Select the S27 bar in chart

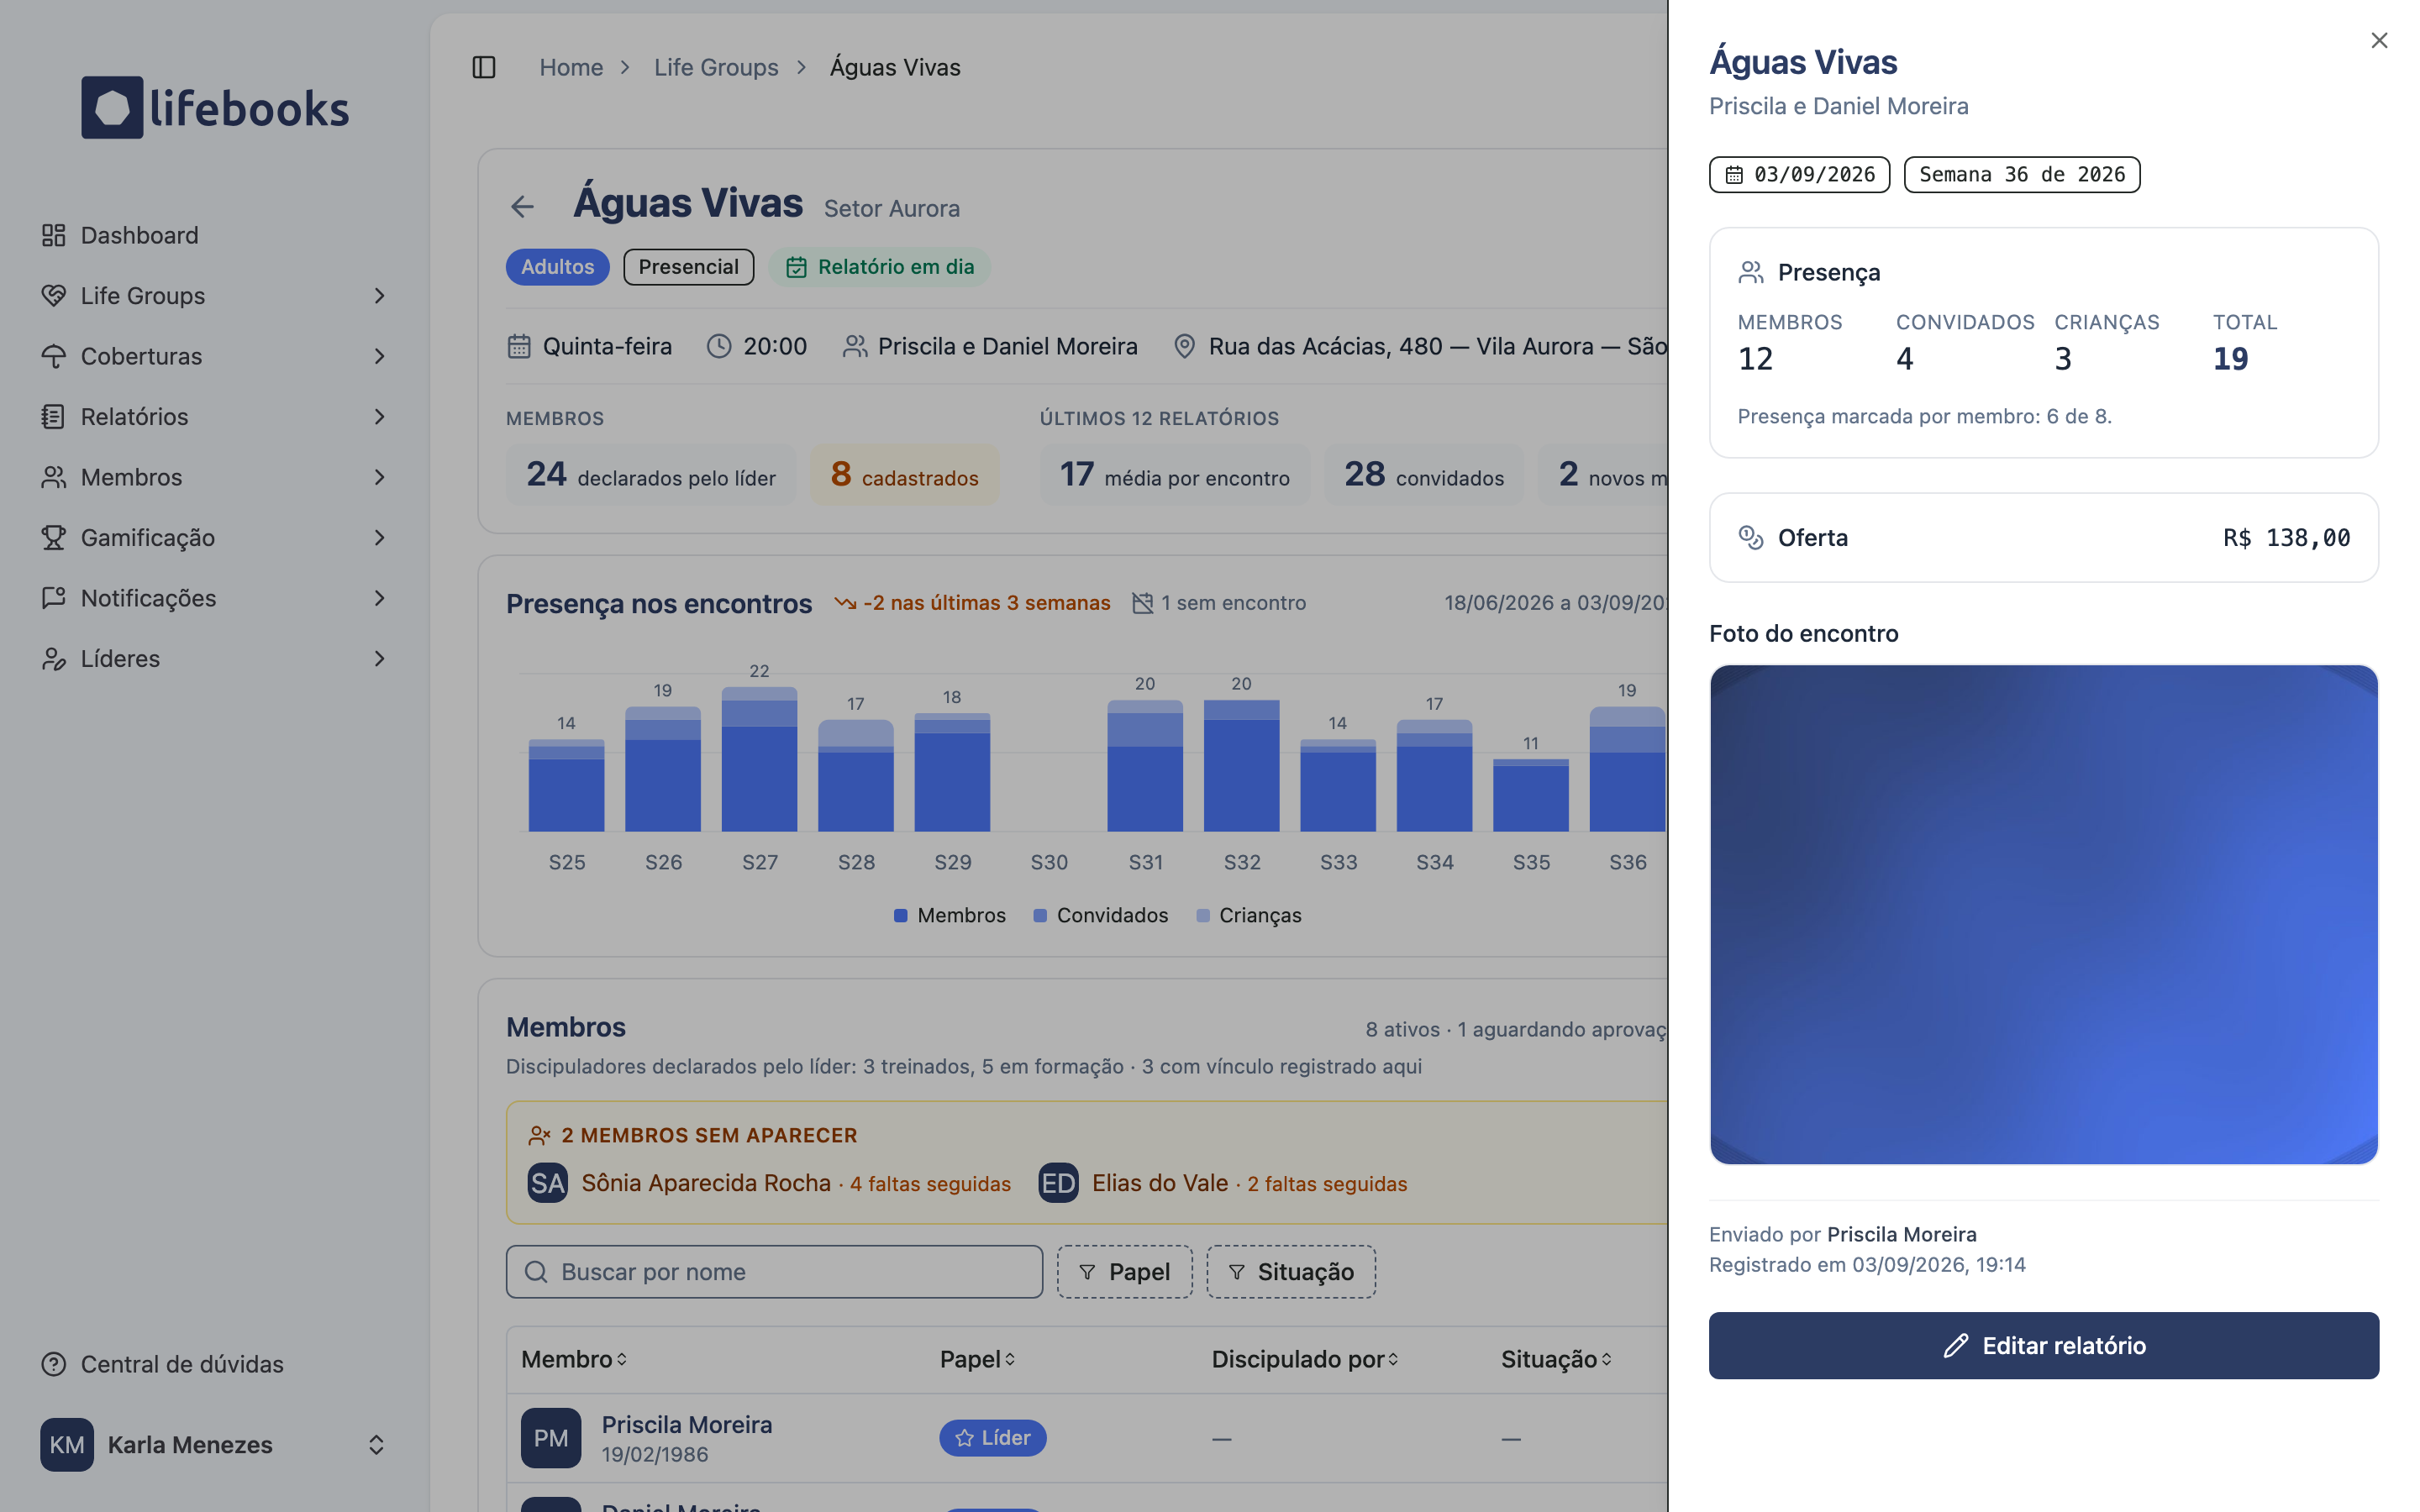point(759,759)
